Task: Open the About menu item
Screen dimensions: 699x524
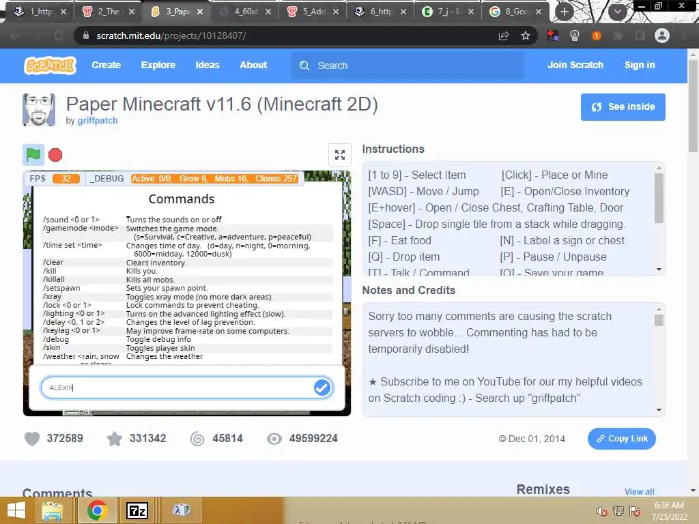Action: click(x=253, y=65)
